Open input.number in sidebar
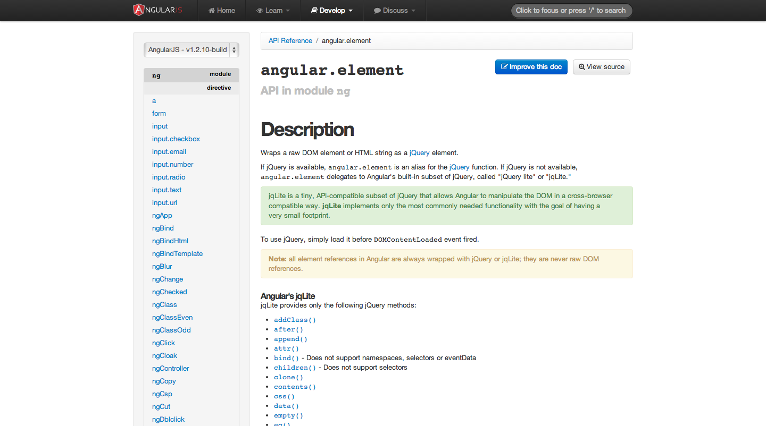Image resolution: width=766 pixels, height=426 pixels. [173, 165]
